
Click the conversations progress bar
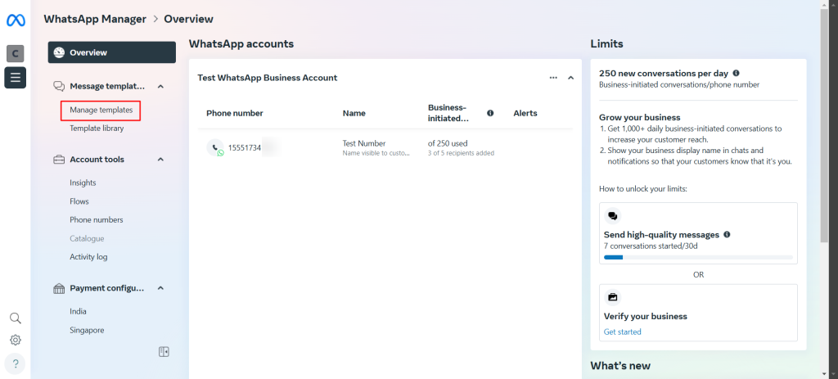click(698, 257)
